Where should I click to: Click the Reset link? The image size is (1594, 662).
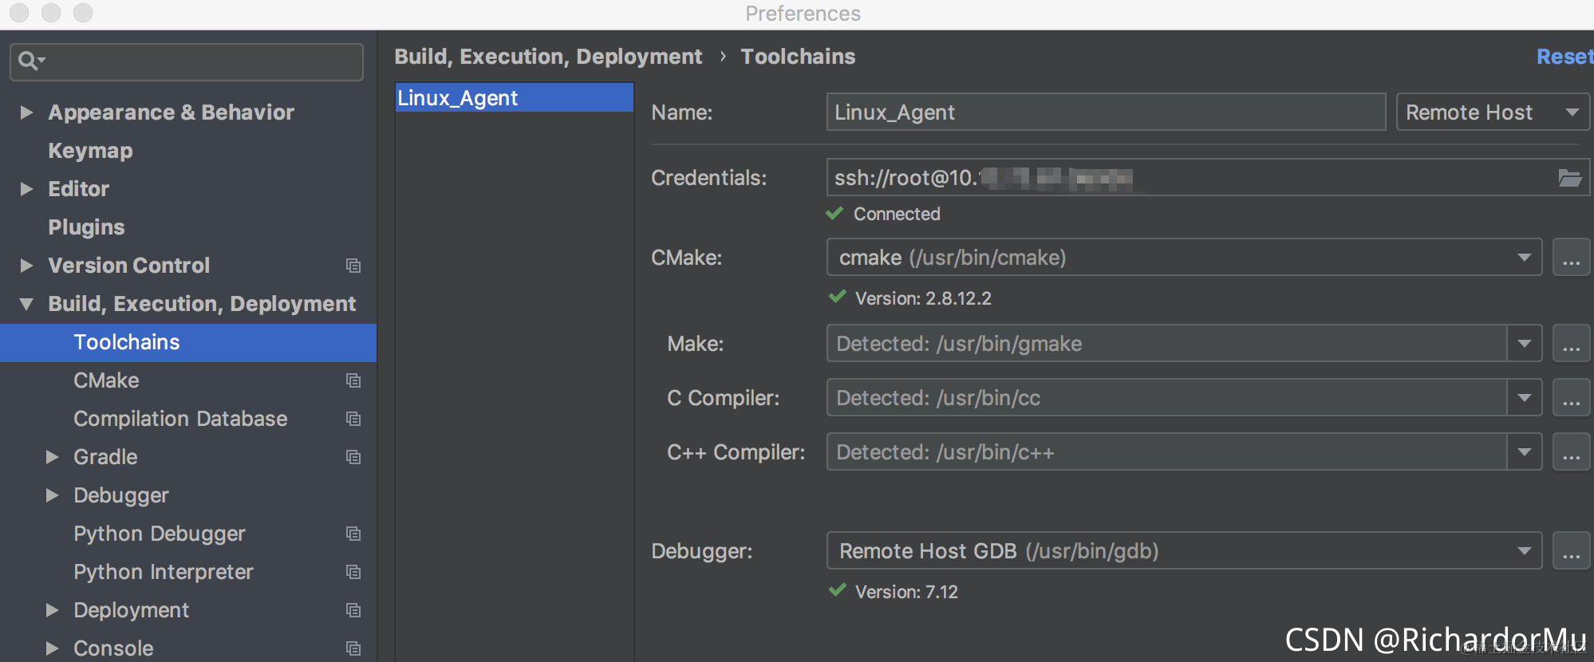(x=1564, y=57)
